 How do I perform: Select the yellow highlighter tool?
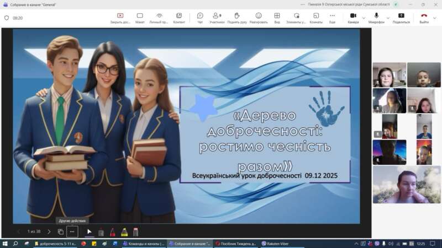click(124, 232)
